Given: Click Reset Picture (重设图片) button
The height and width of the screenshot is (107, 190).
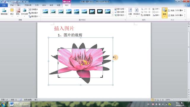Looking at the screenshot, I should (x=34, y=16).
